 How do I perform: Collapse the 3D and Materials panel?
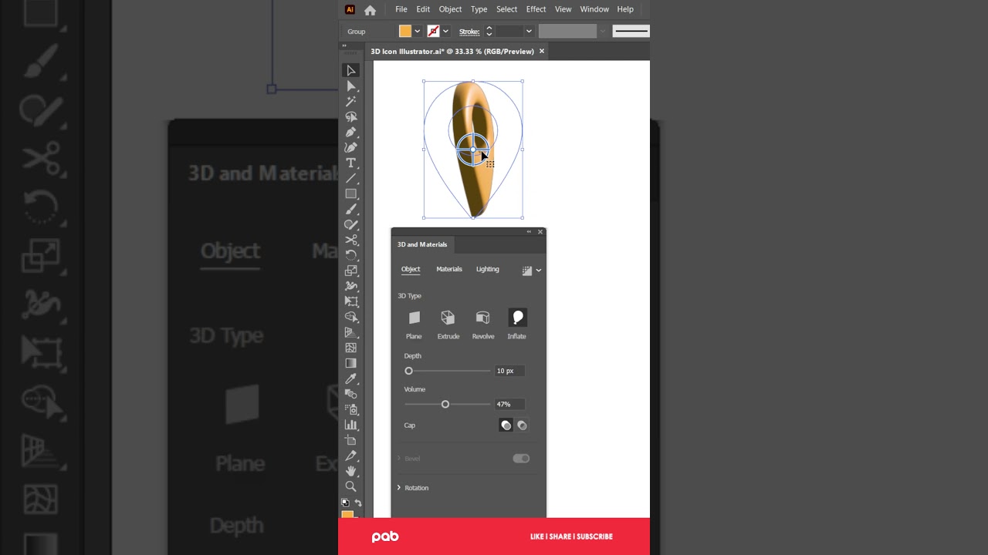pos(530,232)
